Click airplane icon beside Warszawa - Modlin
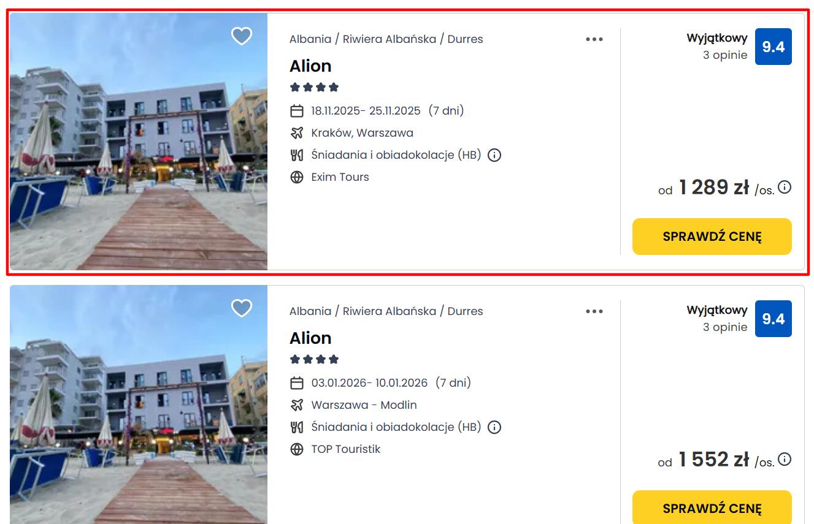The image size is (814, 524). 297,405
